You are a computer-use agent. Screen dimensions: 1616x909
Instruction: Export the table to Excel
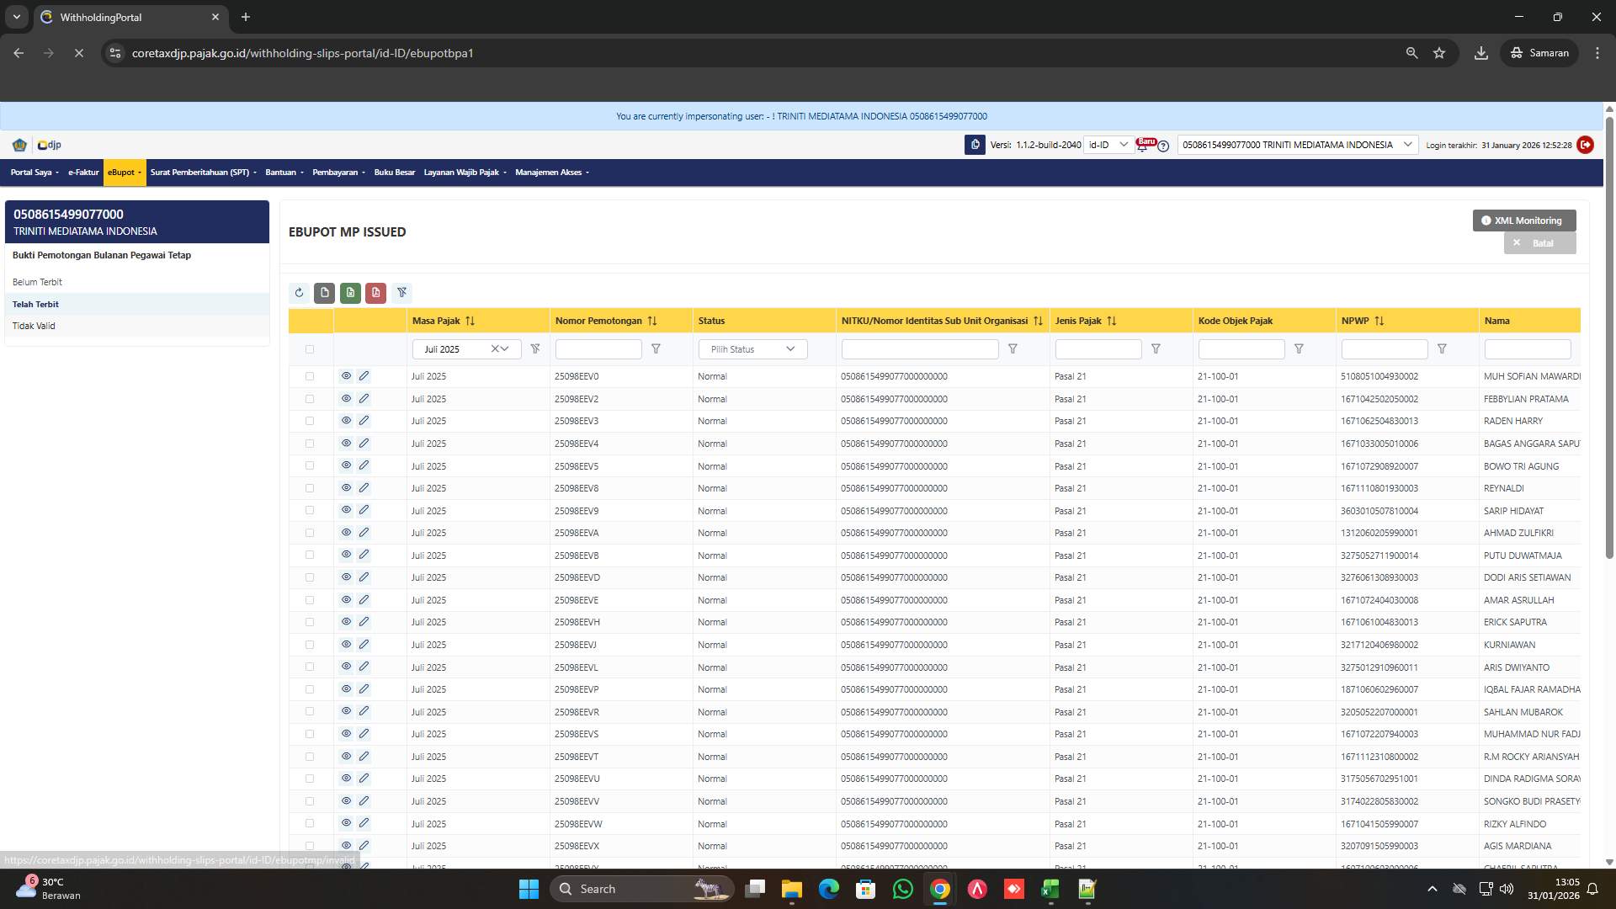[x=351, y=292]
